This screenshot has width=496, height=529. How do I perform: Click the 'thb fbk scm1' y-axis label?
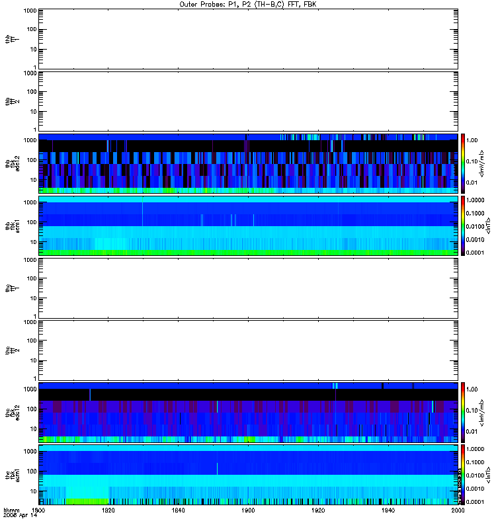pos(13,225)
